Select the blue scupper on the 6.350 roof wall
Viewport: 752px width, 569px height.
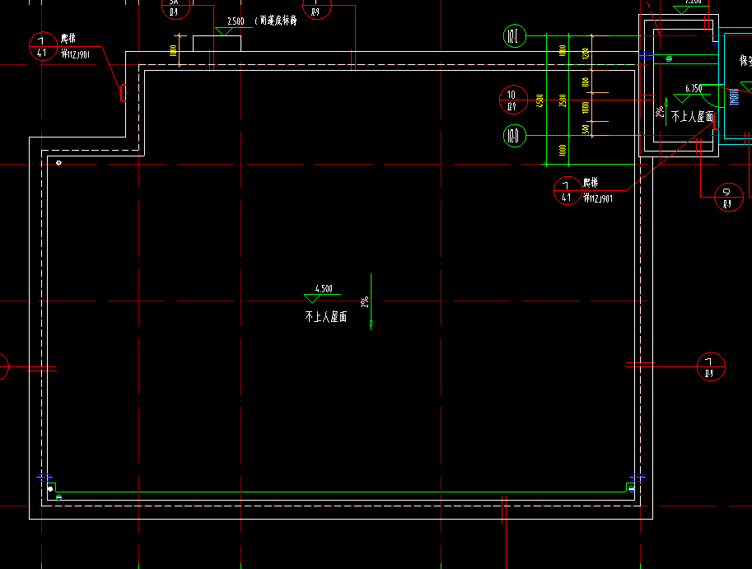pyautogui.click(x=647, y=56)
